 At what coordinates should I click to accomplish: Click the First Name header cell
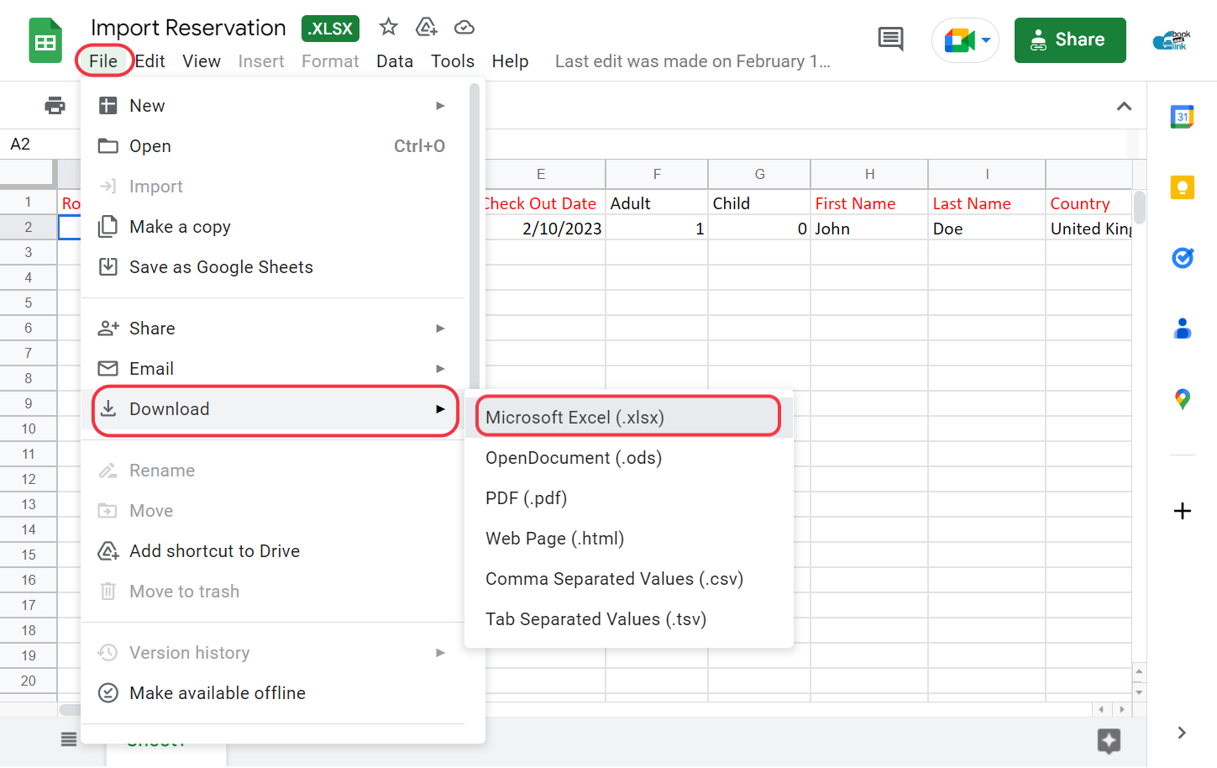869,203
